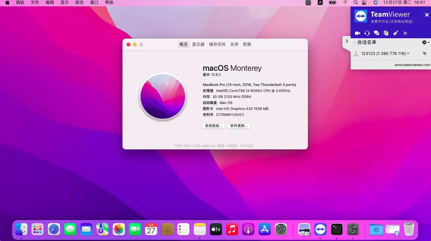Open TeamViewer voice over IP audio
The height and width of the screenshot is (241, 431).
(367, 33)
